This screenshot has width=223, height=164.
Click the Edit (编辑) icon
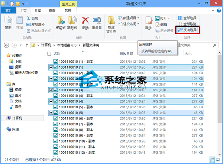click(157, 24)
